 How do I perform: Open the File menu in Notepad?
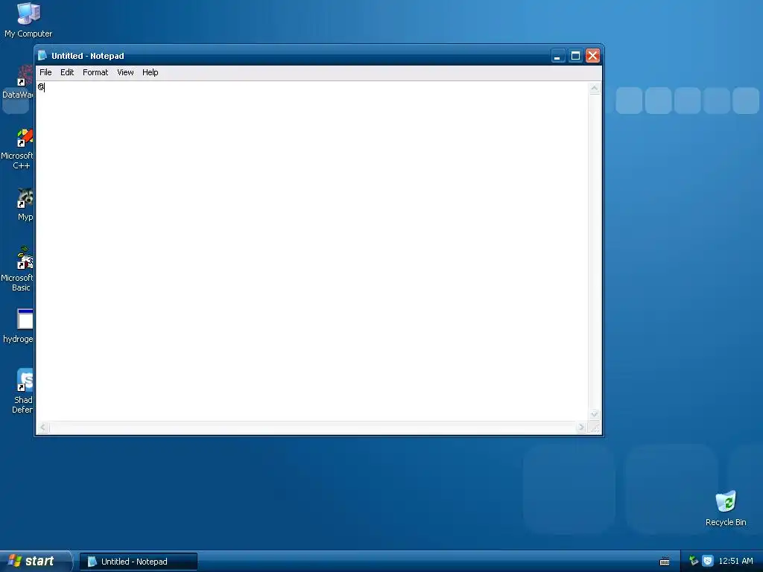point(45,72)
